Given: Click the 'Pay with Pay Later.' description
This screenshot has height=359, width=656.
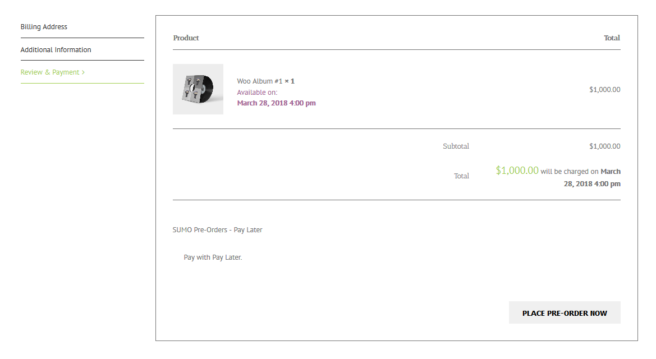Looking at the screenshot, I should [213, 257].
